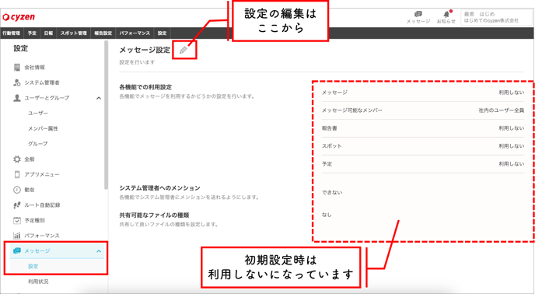The width and height of the screenshot is (535, 294).
Task: Select ルート自動記録 in the sidebar
Action: pos(42,205)
